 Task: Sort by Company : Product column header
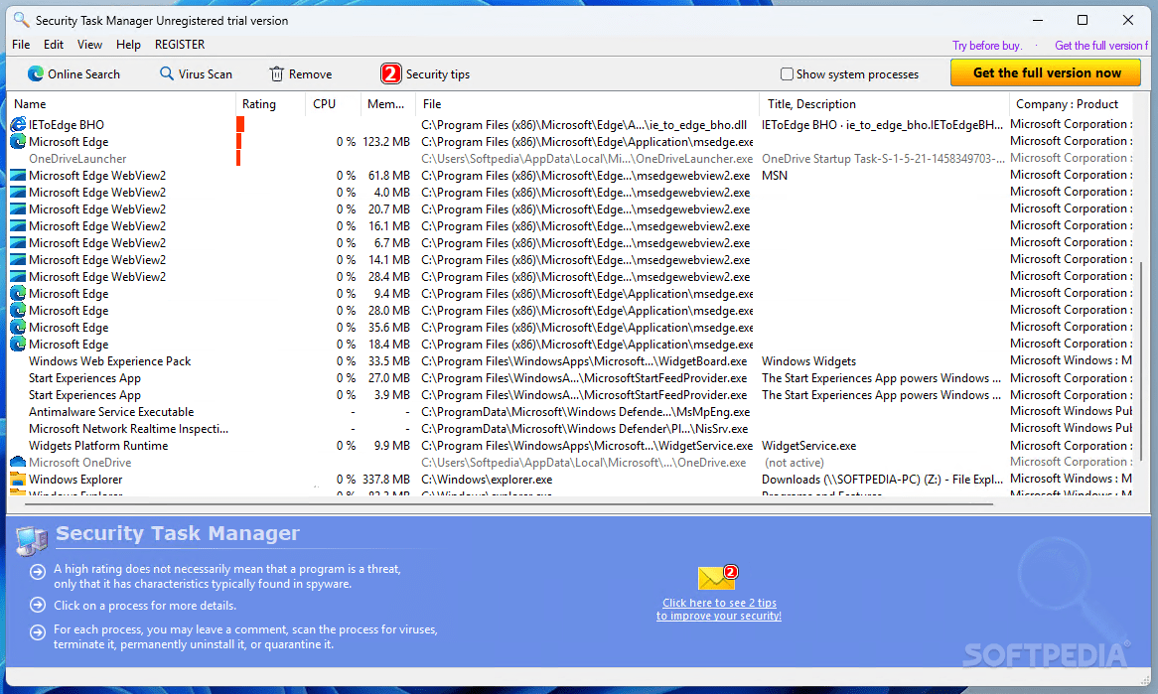tap(1072, 104)
